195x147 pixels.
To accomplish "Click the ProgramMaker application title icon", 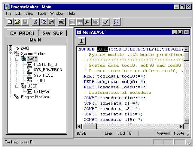I will pyautogui.click(x=7, y=7).
